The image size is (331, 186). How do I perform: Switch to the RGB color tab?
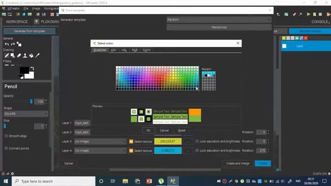pos(134,50)
